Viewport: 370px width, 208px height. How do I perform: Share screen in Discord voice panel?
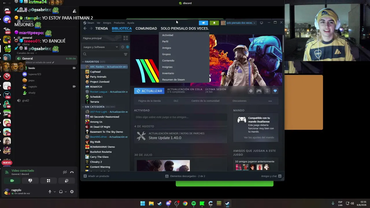point(30,181)
